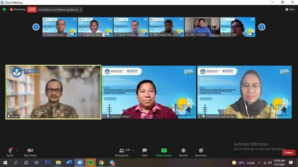Start Video using the camera button
The image size is (298, 167).
tap(30, 151)
